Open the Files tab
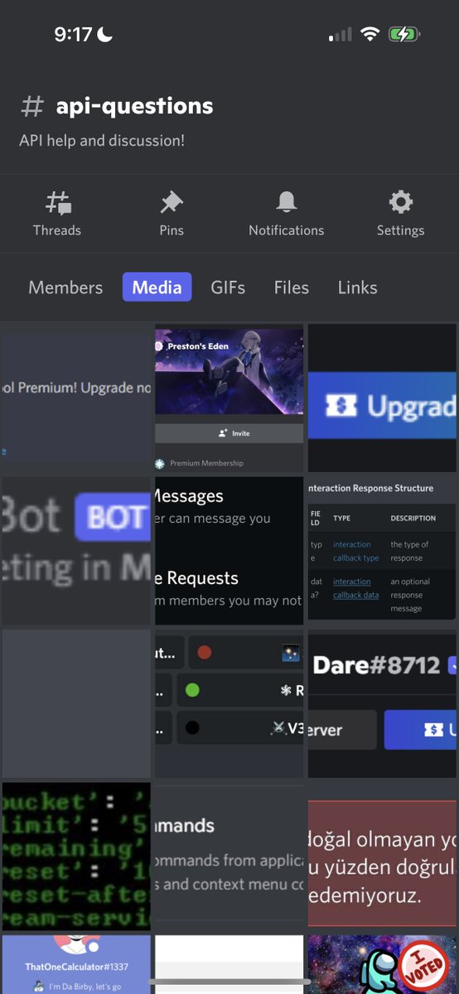 pos(292,287)
